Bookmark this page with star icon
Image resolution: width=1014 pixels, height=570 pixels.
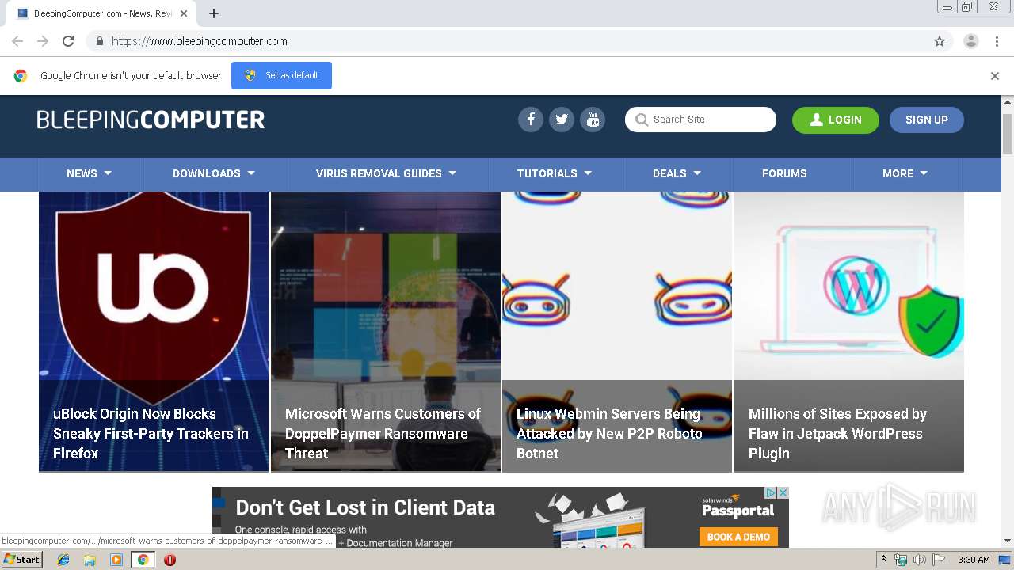(x=940, y=41)
